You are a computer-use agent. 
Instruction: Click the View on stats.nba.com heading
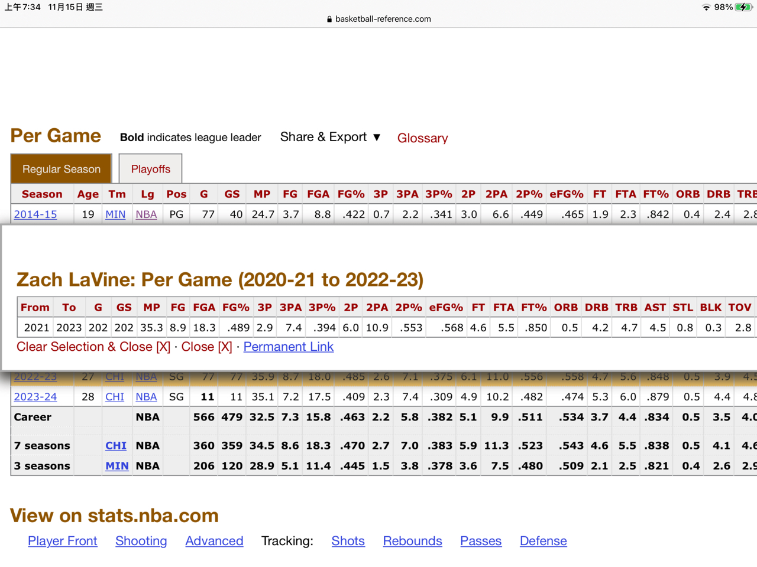[x=114, y=516]
